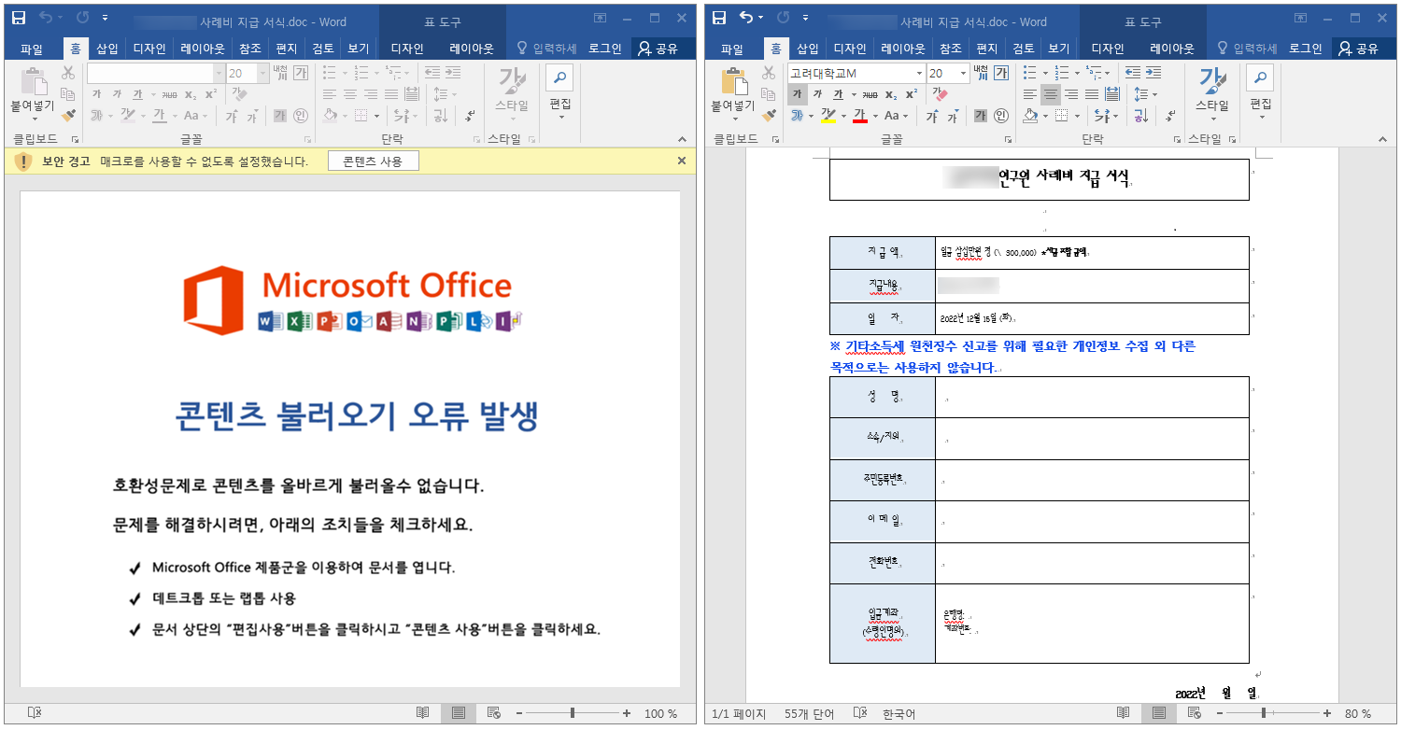The width and height of the screenshot is (1401, 730).
Task: Select Web Layout view in left window status bar
Action: coord(493,713)
